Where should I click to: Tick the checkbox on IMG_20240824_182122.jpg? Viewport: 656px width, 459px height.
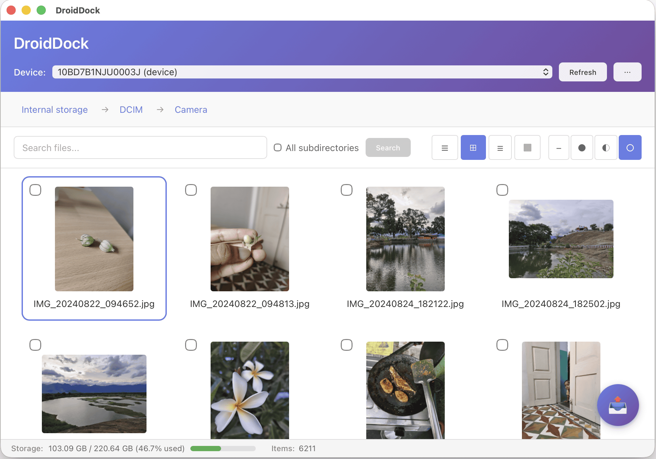click(346, 190)
